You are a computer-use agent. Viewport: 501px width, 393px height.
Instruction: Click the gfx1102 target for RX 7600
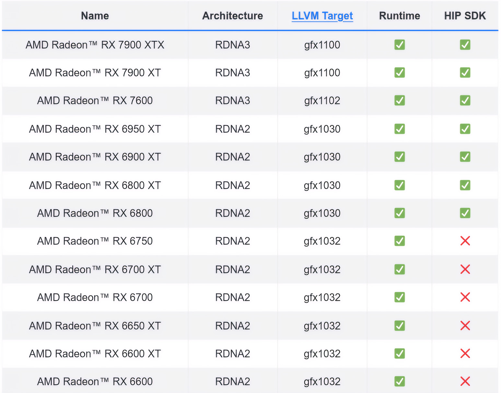click(322, 101)
